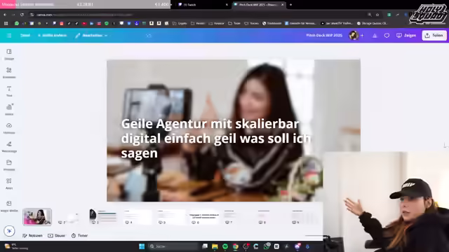Open the Text panel in sidebar

[9, 92]
